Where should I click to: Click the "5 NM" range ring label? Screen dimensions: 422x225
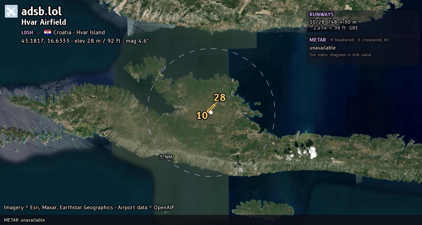point(166,157)
